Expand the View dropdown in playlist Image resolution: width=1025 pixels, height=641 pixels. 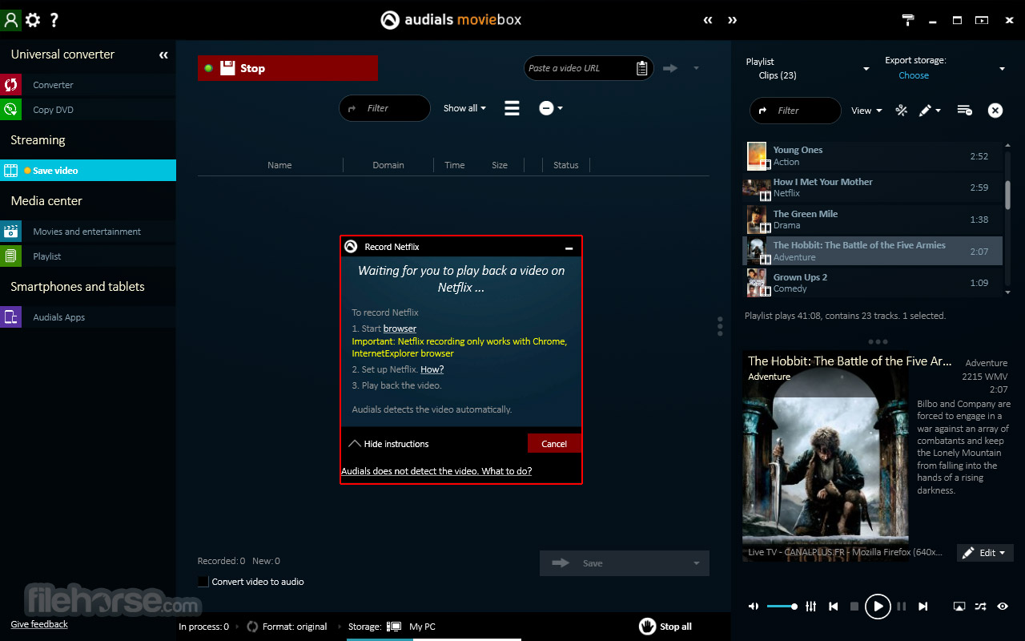866,111
